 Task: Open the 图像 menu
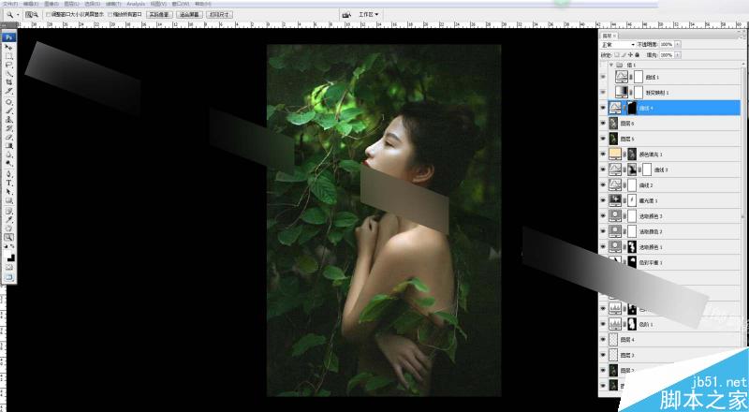(x=51, y=4)
